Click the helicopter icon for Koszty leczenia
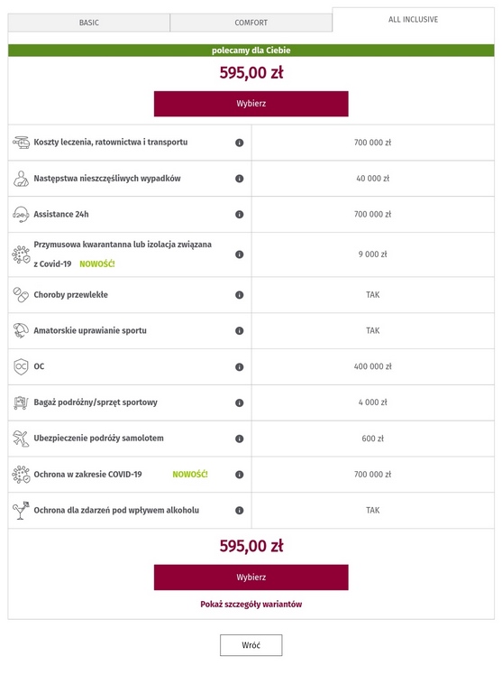 click(x=21, y=143)
